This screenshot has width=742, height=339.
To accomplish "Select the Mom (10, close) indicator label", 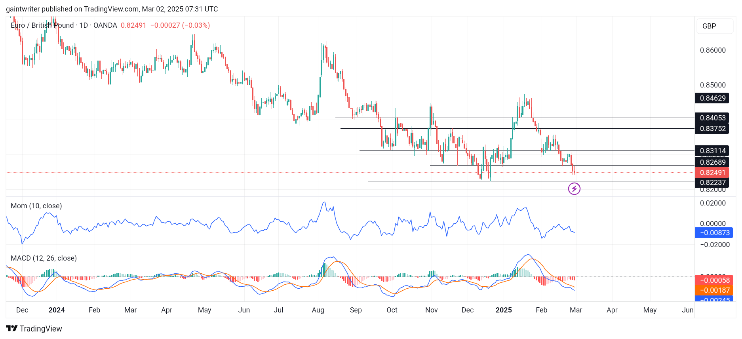I will pyautogui.click(x=36, y=206).
